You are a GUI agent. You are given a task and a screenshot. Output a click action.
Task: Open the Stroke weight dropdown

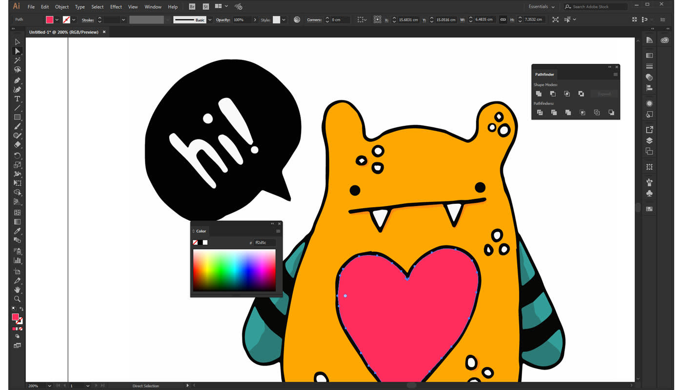pyautogui.click(x=123, y=19)
